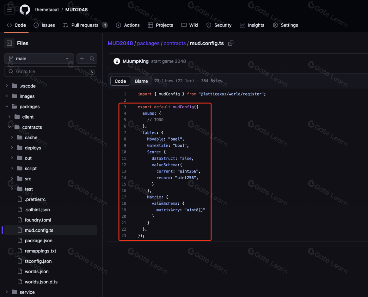Viewport: 368px width, 297px height.
Task: Open the Actions workflows section
Action: coord(128,25)
